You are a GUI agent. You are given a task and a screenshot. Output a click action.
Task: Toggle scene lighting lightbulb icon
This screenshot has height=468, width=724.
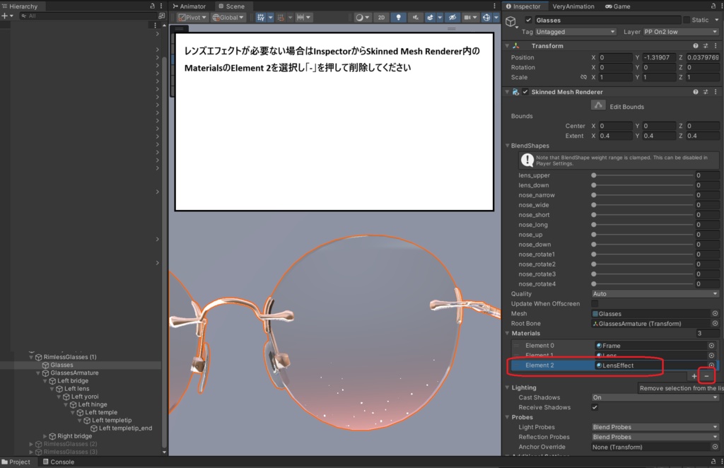point(400,18)
